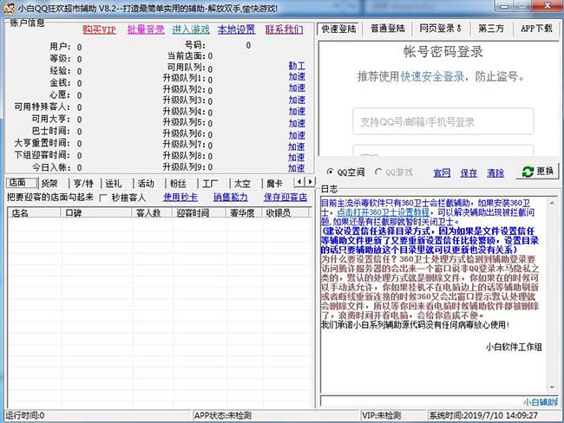Viewport: 564px width, 423px height.
Task: Open 本地设置 settings link
Action: click(x=236, y=29)
